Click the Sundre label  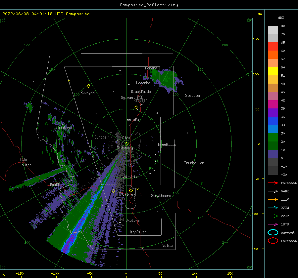[100, 137]
